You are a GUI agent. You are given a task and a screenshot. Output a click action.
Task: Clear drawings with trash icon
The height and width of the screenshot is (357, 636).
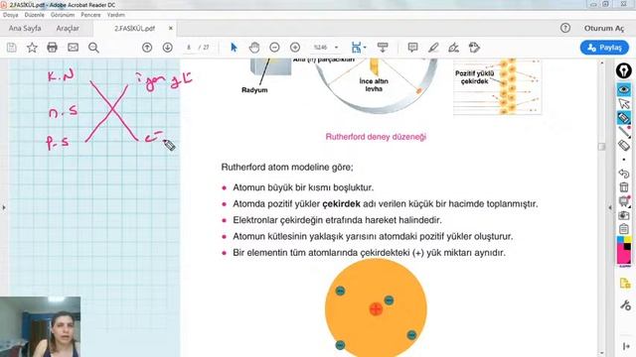pyautogui.click(x=624, y=187)
